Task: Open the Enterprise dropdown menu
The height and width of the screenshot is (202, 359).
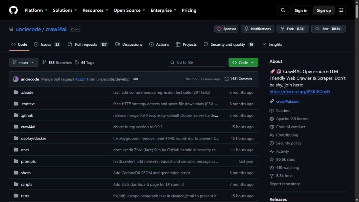Action: pyautogui.click(x=163, y=10)
